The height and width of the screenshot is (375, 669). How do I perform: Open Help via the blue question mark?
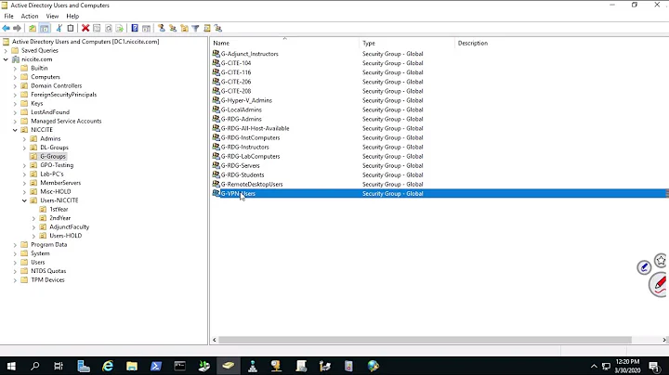135,28
